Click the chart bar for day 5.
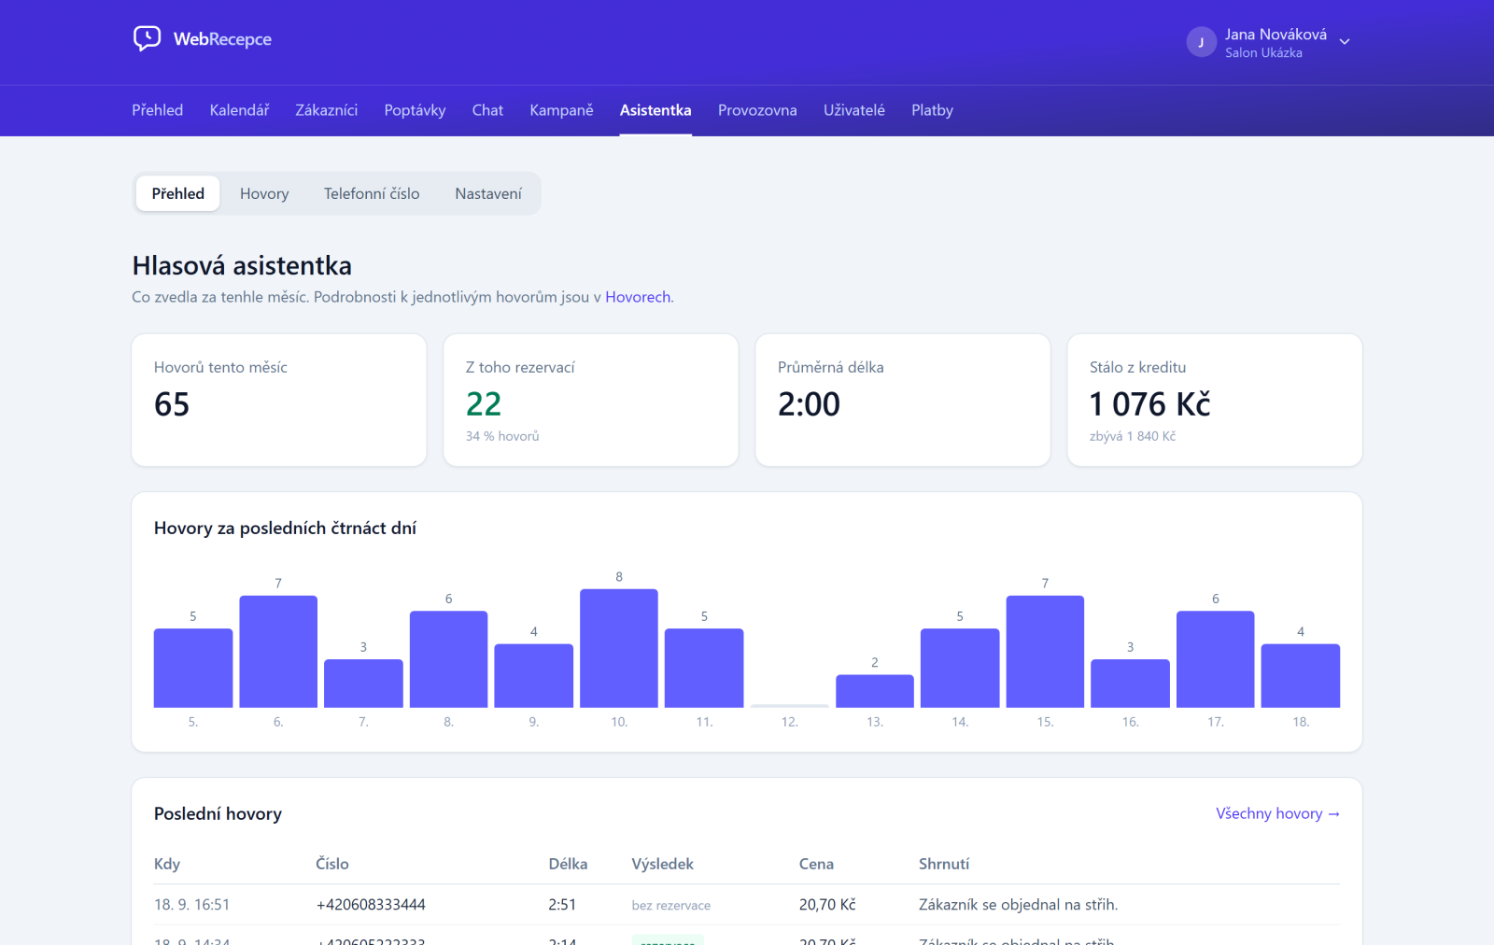This screenshot has height=945, width=1494. pyautogui.click(x=193, y=668)
